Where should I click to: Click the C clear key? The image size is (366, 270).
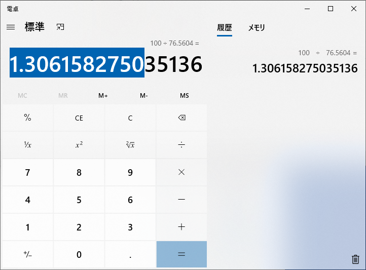tap(130, 118)
